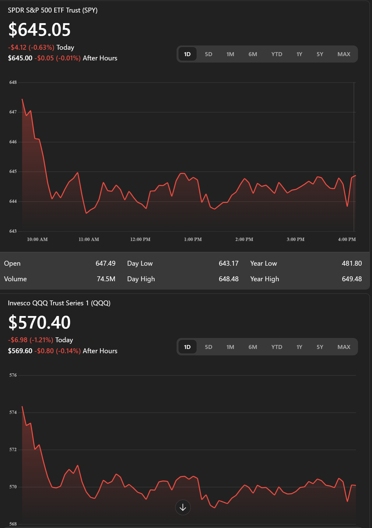Viewport: 372px width, 528px height.
Task: Click the $645.05 SPY price
Action: (x=39, y=30)
